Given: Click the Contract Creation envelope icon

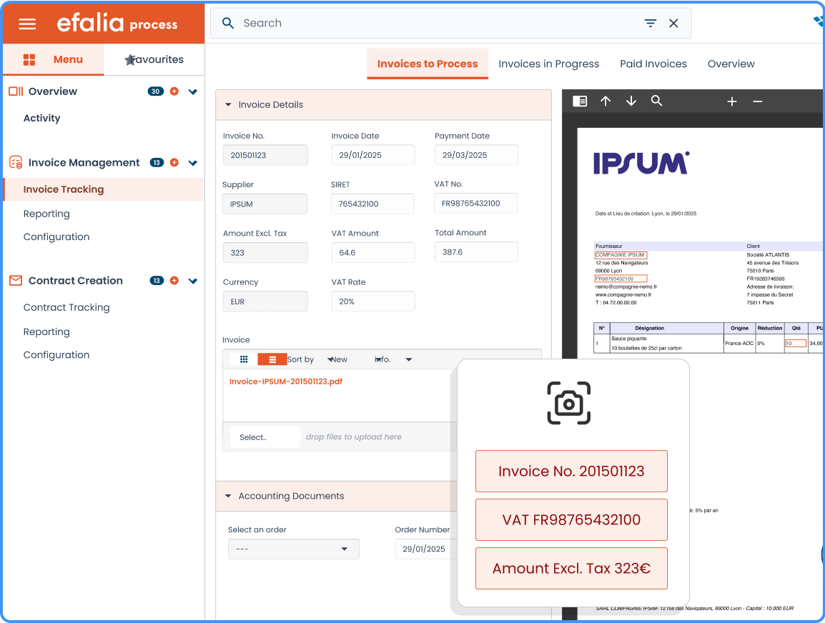Looking at the screenshot, I should (16, 281).
